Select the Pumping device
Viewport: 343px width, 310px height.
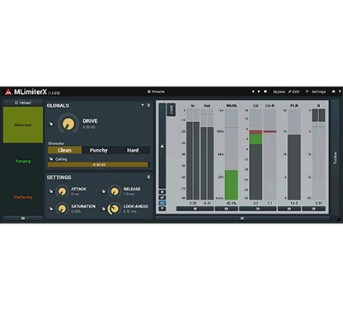pos(23,161)
